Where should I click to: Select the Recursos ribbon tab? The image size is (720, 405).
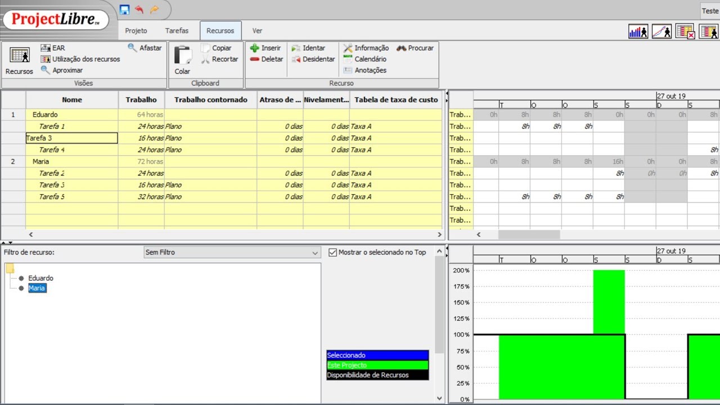pyautogui.click(x=220, y=31)
